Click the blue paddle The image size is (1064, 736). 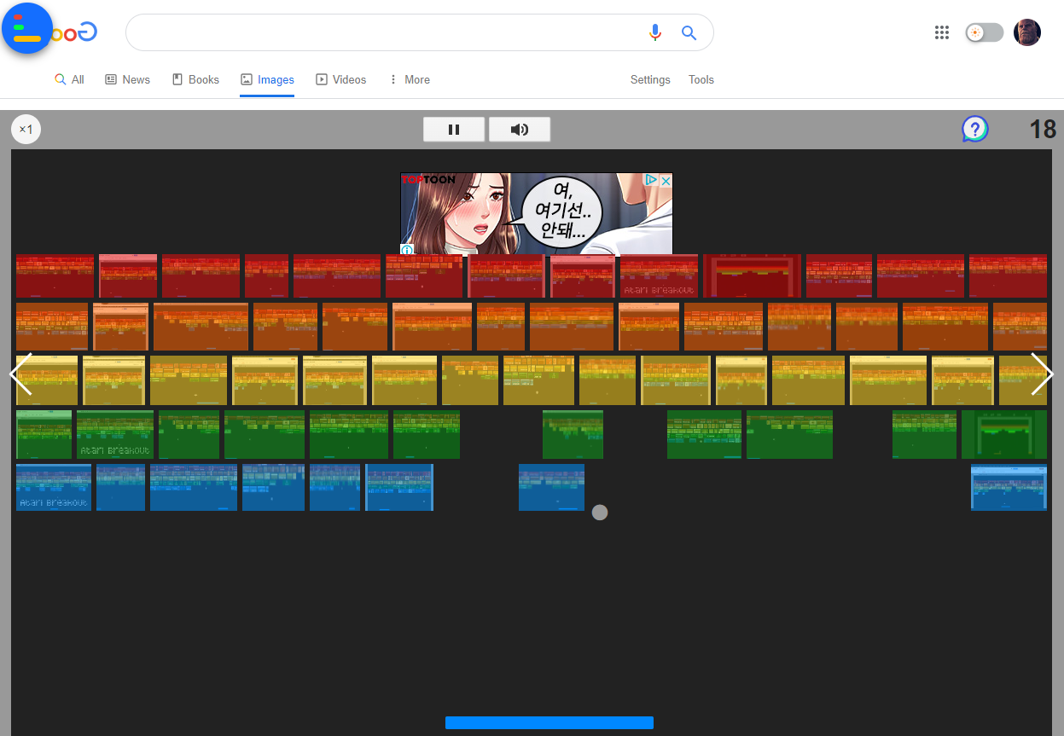pos(549,723)
